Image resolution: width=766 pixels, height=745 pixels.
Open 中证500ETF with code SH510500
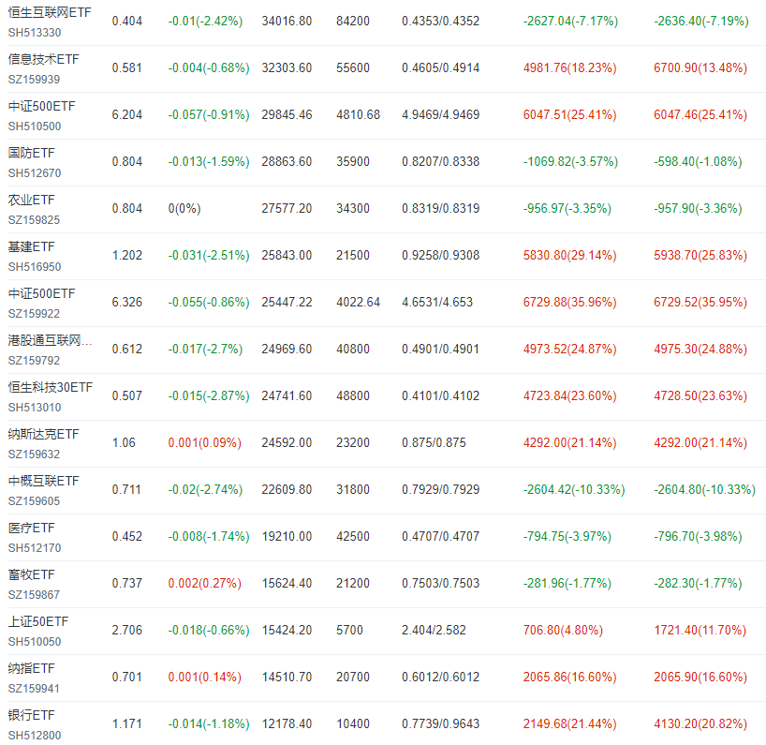point(42,107)
